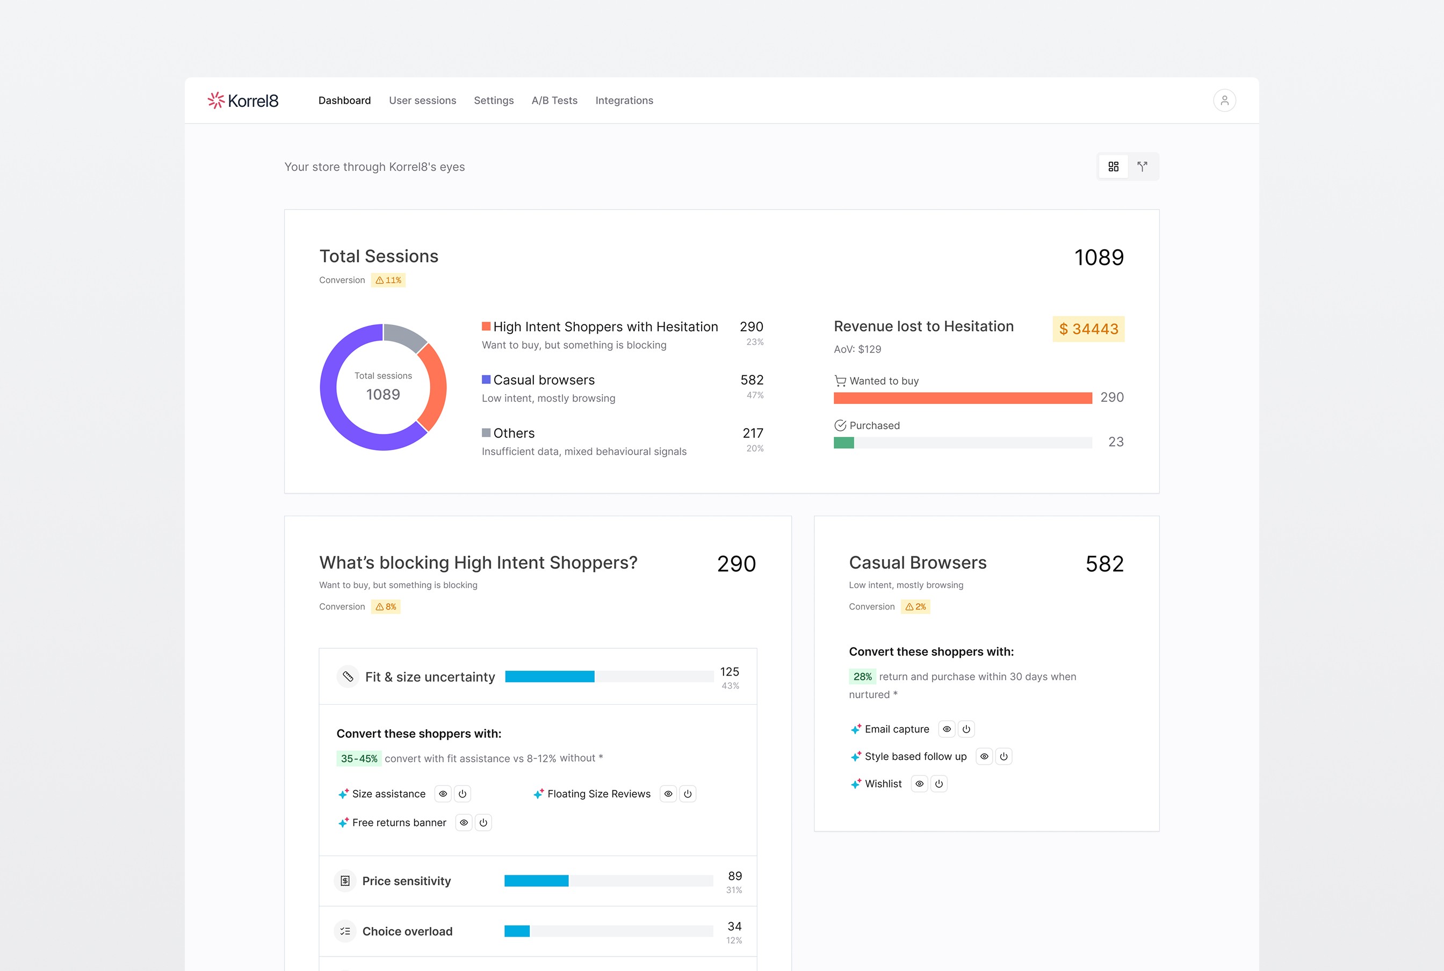
Task: Open the User sessions tab
Action: [x=422, y=100]
